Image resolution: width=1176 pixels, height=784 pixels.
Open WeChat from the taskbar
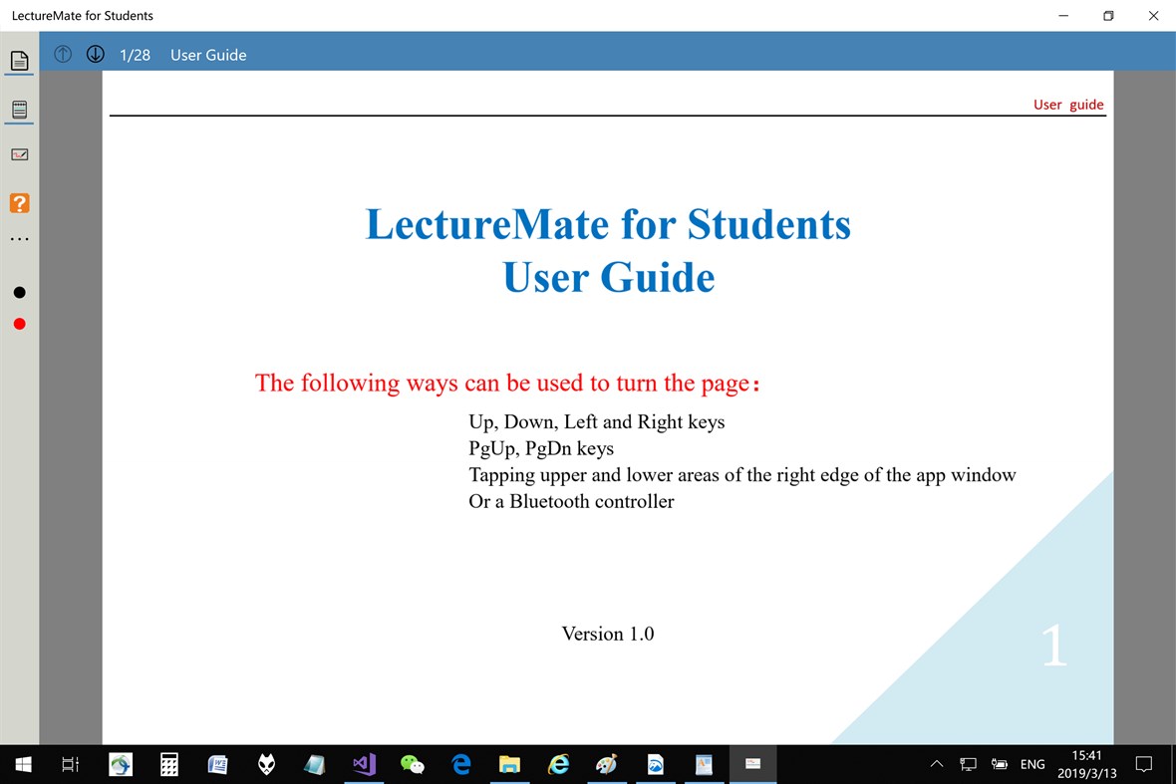coord(413,764)
